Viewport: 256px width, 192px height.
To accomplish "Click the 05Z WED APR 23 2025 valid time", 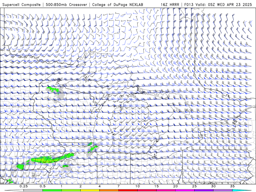I will [230, 4].
